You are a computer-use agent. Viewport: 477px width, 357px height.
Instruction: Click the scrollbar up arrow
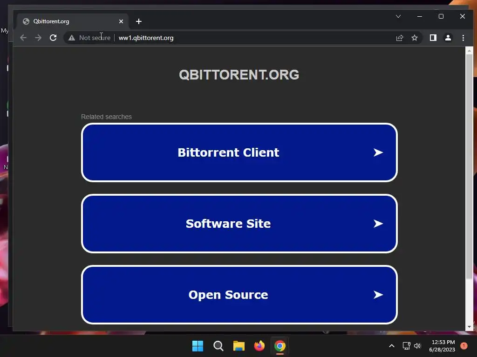(469, 51)
